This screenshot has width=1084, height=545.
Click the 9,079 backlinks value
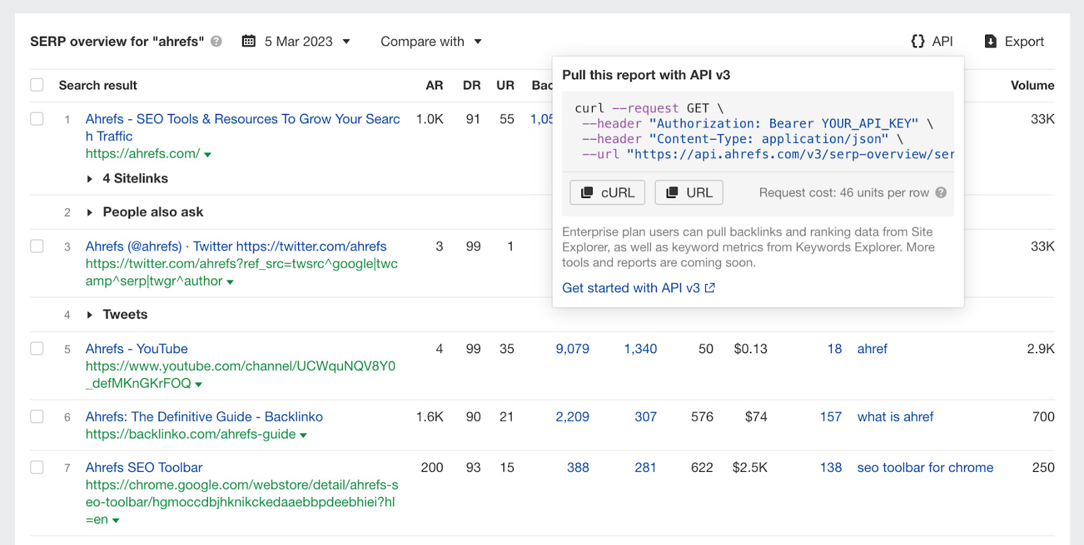tap(572, 348)
